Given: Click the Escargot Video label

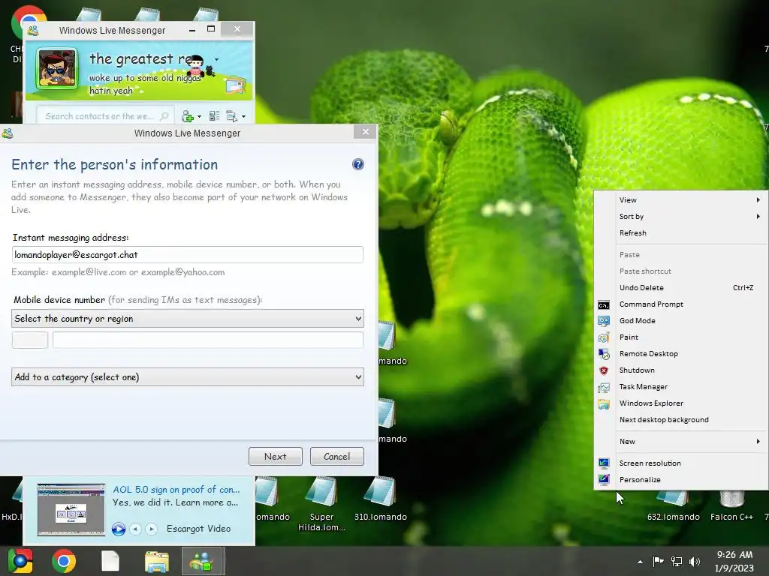Looking at the screenshot, I should coord(198,529).
